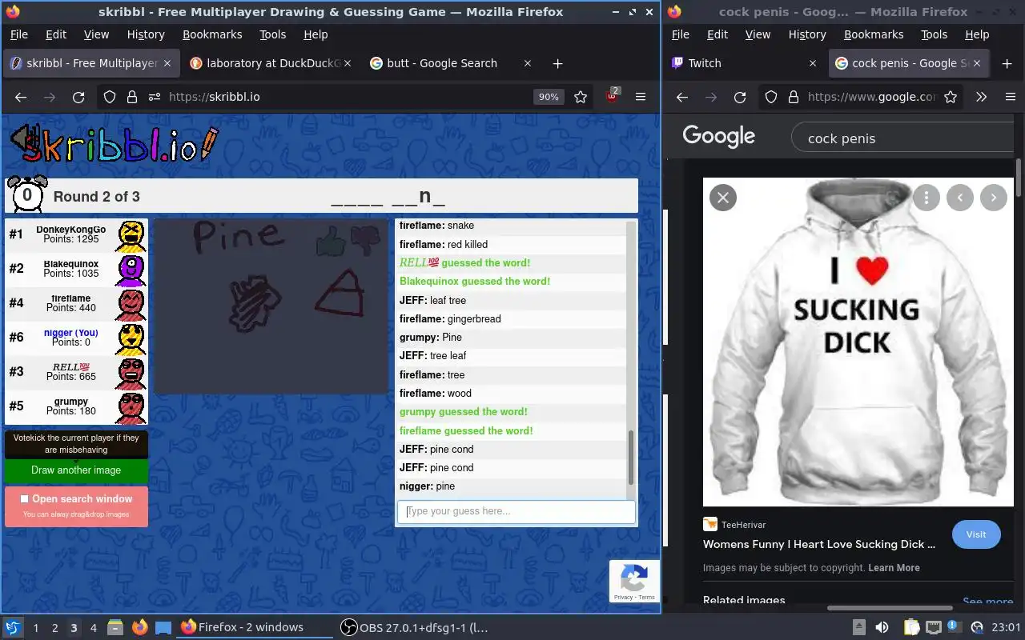Click OBS 27.0.1 taskbar window button
The height and width of the screenshot is (640, 1025).
pos(414,627)
